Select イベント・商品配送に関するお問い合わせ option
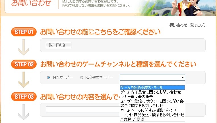 tap(152, 115)
